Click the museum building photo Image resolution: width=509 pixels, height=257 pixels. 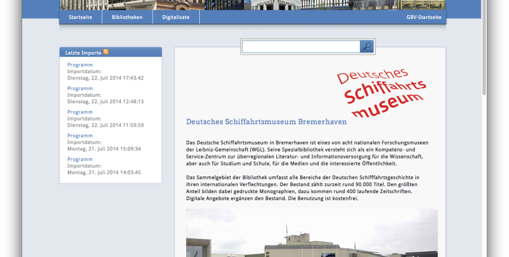[x=312, y=233]
